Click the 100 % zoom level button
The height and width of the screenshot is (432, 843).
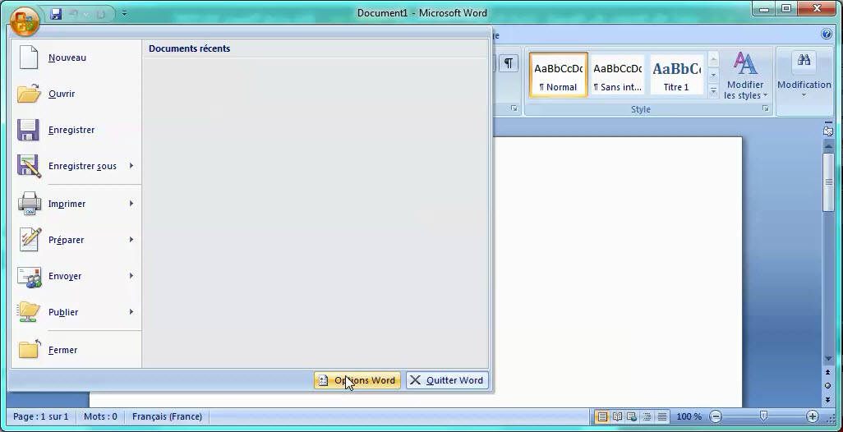tap(689, 416)
